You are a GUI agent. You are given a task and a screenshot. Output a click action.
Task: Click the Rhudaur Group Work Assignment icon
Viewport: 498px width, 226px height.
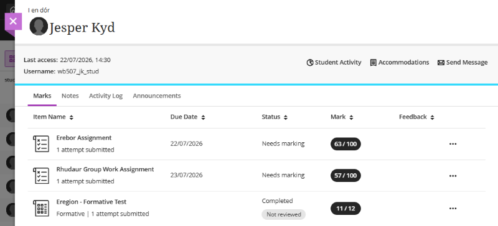tap(41, 176)
